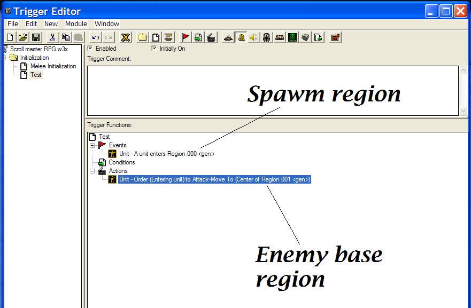The height and width of the screenshot is (308, 471).
Task: Toggle the Initially On checkbox
Action: 154,48
